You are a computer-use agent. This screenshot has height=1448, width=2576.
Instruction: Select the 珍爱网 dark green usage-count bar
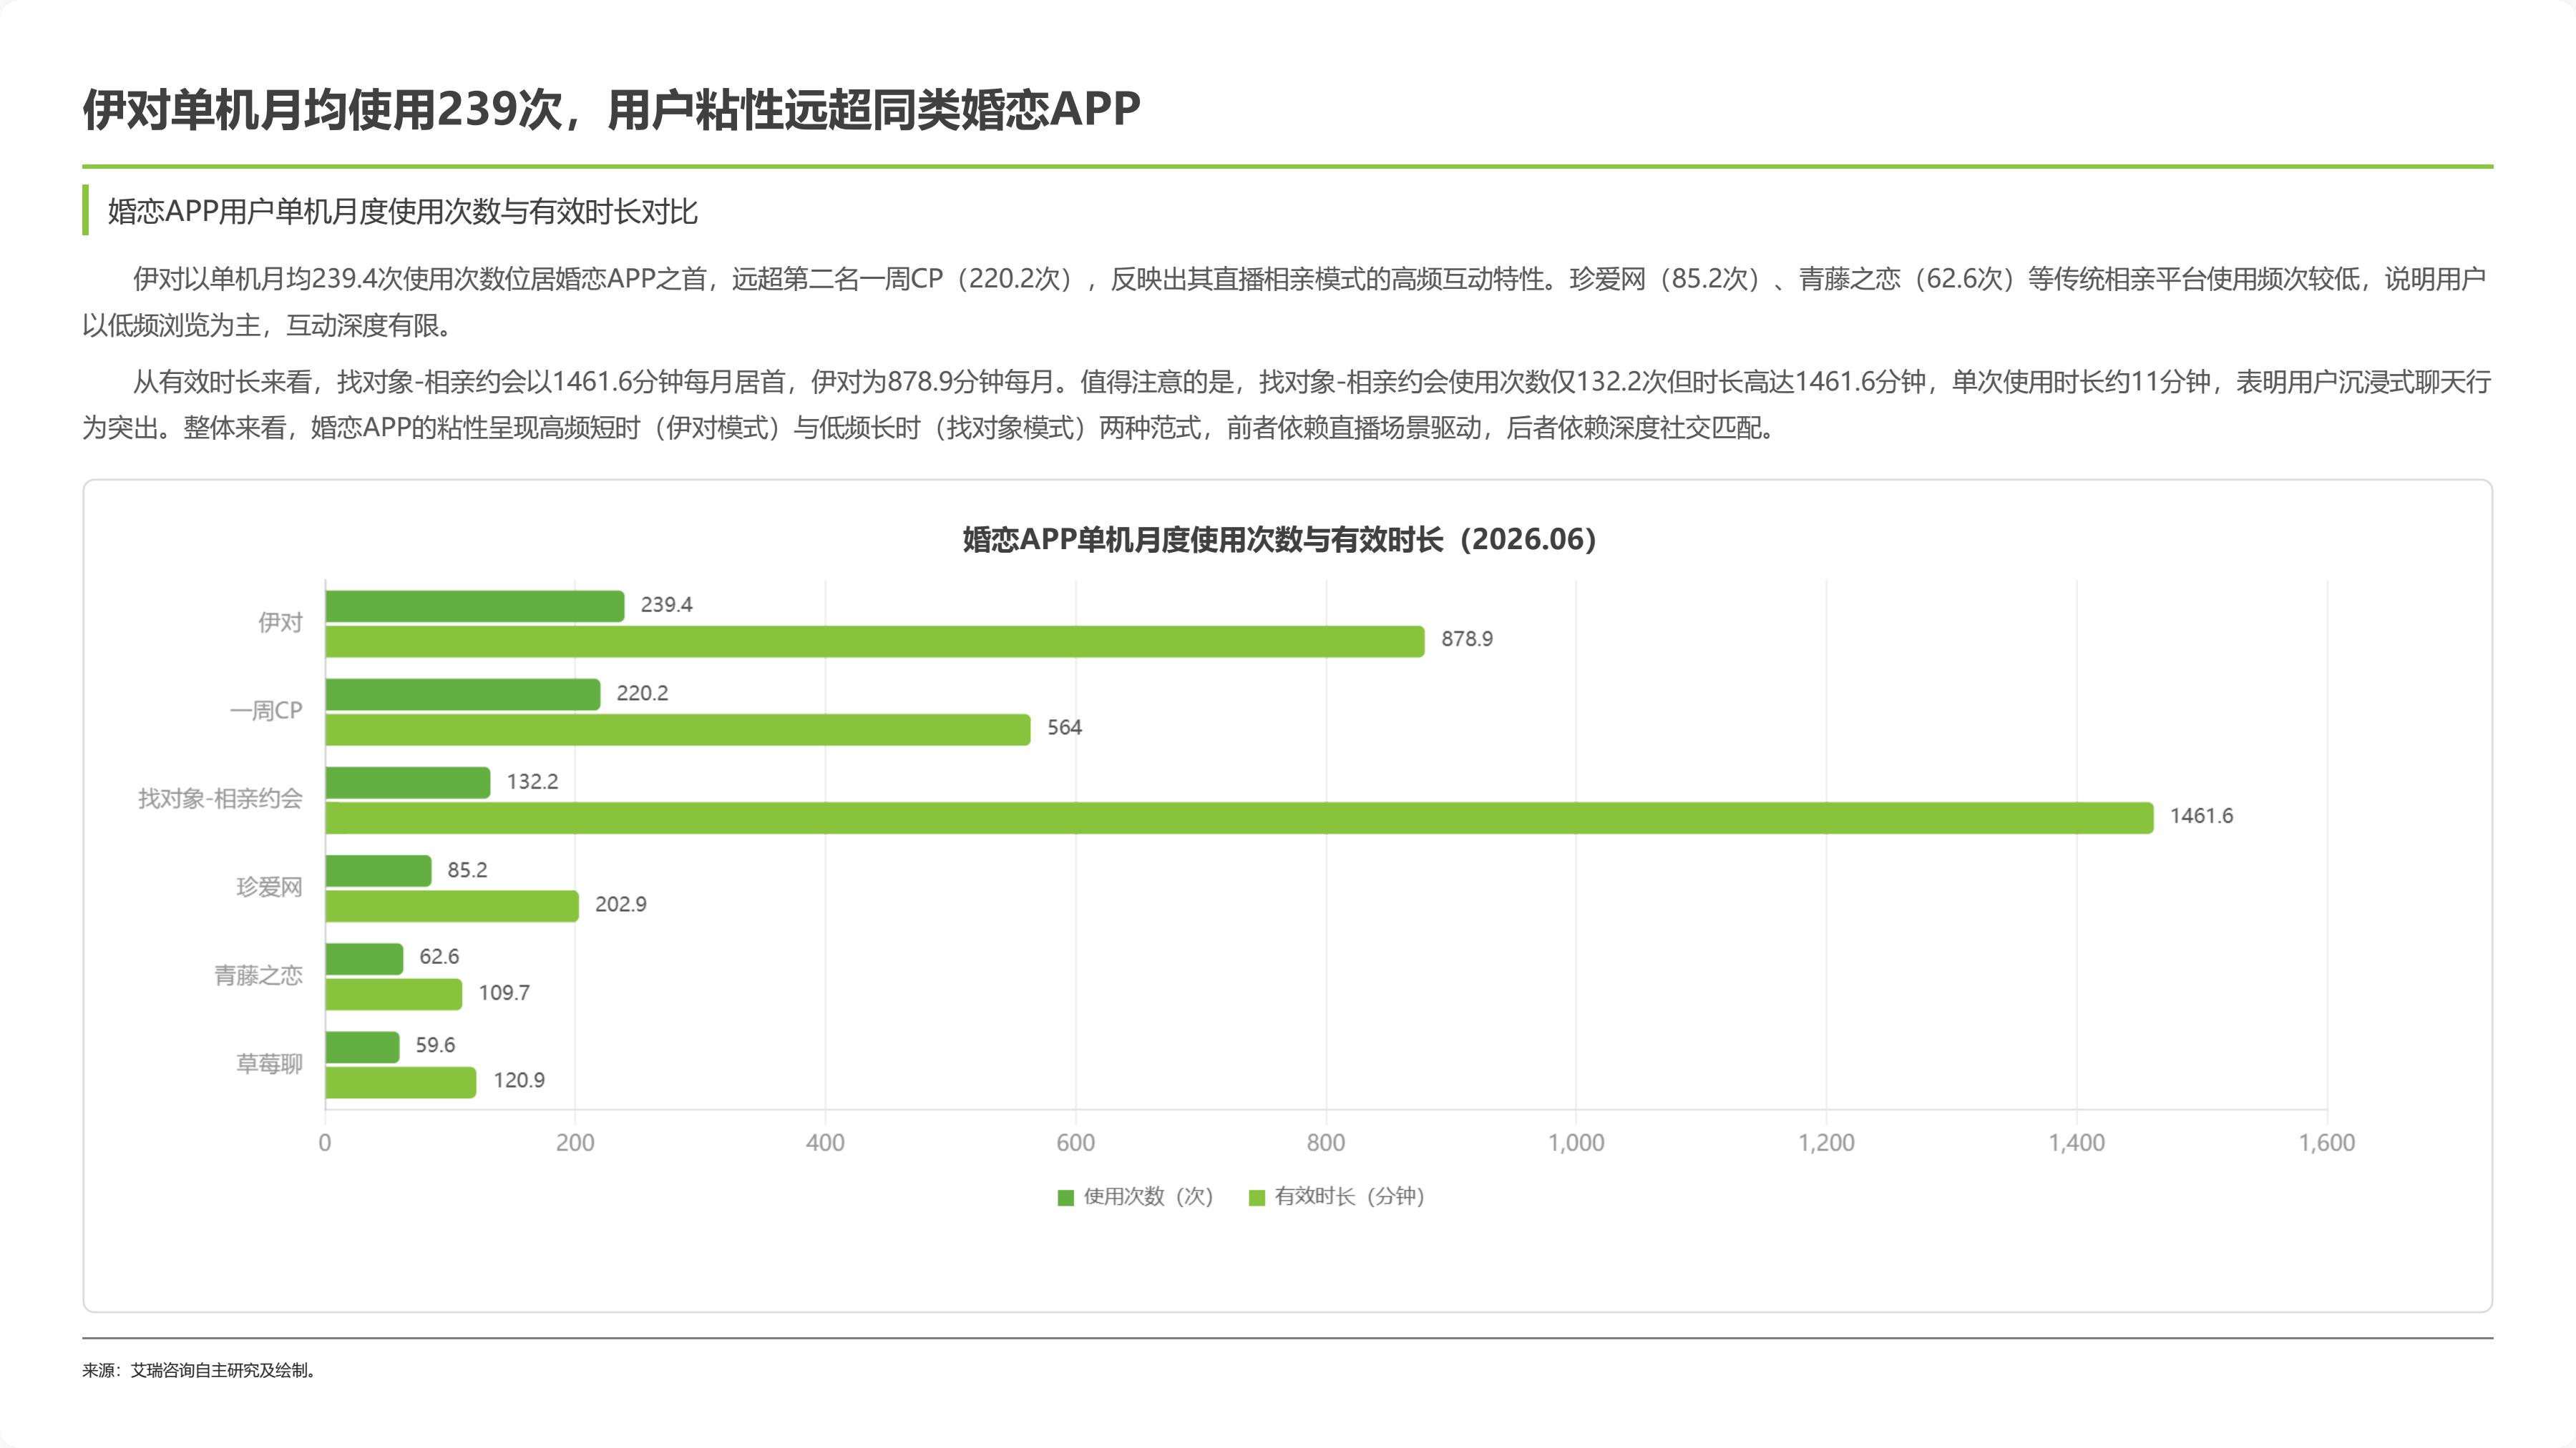(x=379, y=870)
